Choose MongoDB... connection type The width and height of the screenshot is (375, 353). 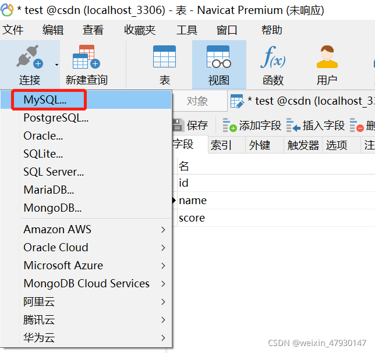point(86,208)
